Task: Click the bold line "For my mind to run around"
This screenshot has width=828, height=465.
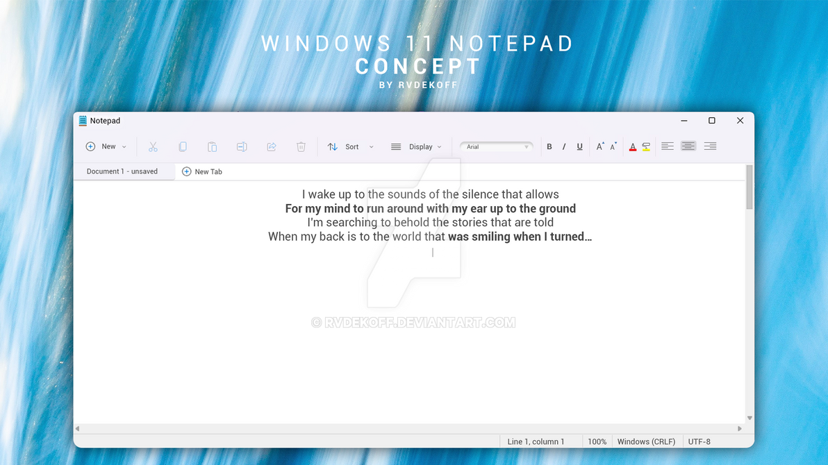Action: [431, 208]
